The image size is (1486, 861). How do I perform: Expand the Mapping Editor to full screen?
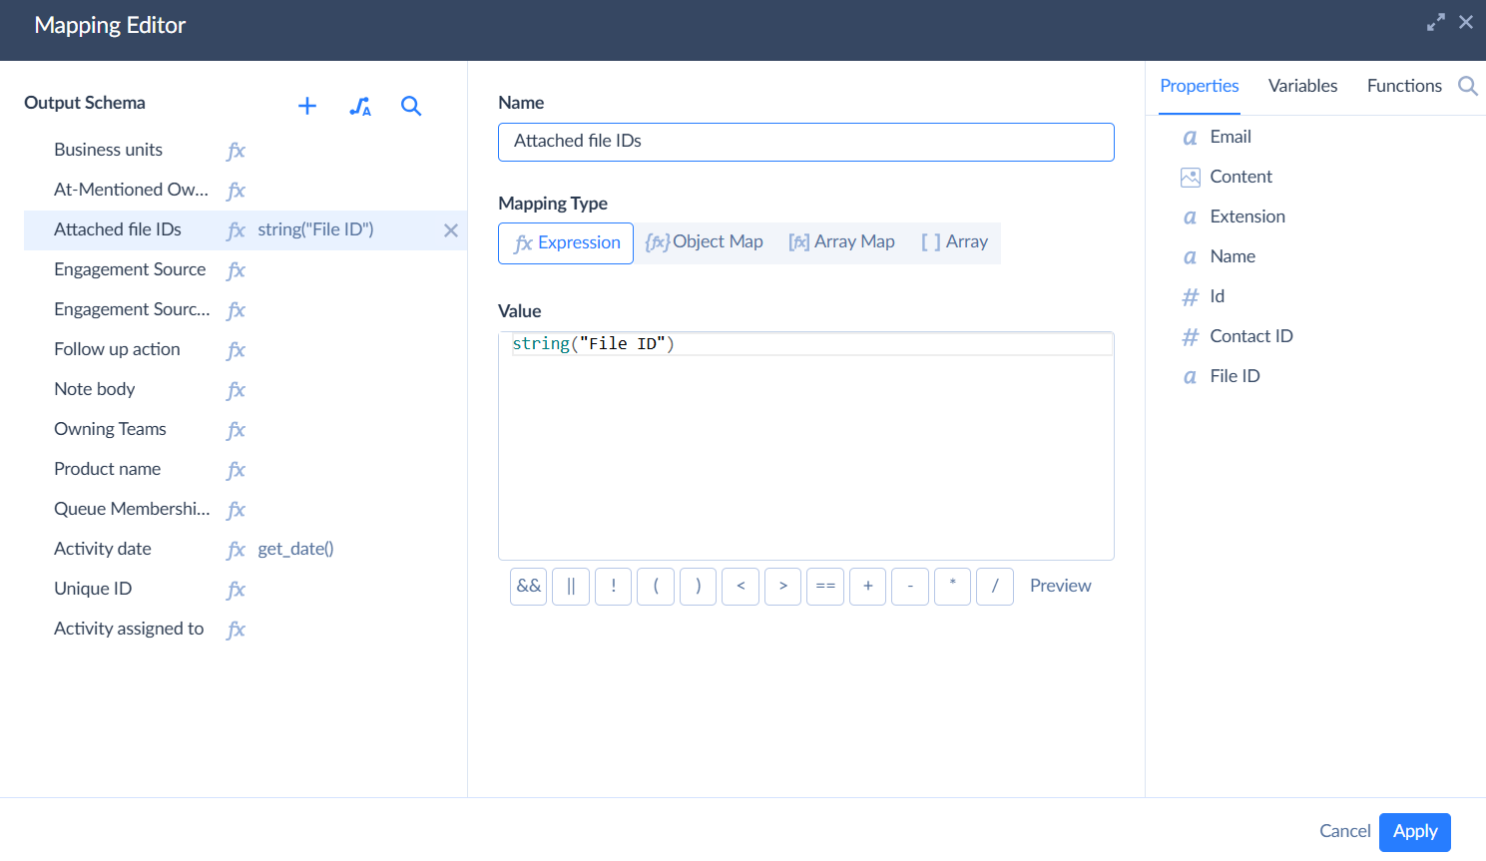[1435, 22]
